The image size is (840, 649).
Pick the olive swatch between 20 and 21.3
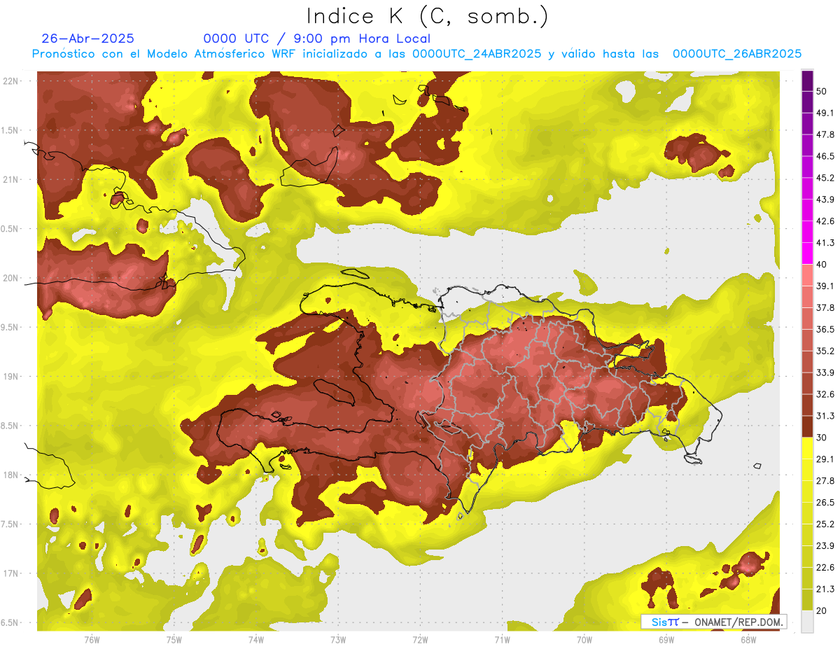click(x=807, y=600)
